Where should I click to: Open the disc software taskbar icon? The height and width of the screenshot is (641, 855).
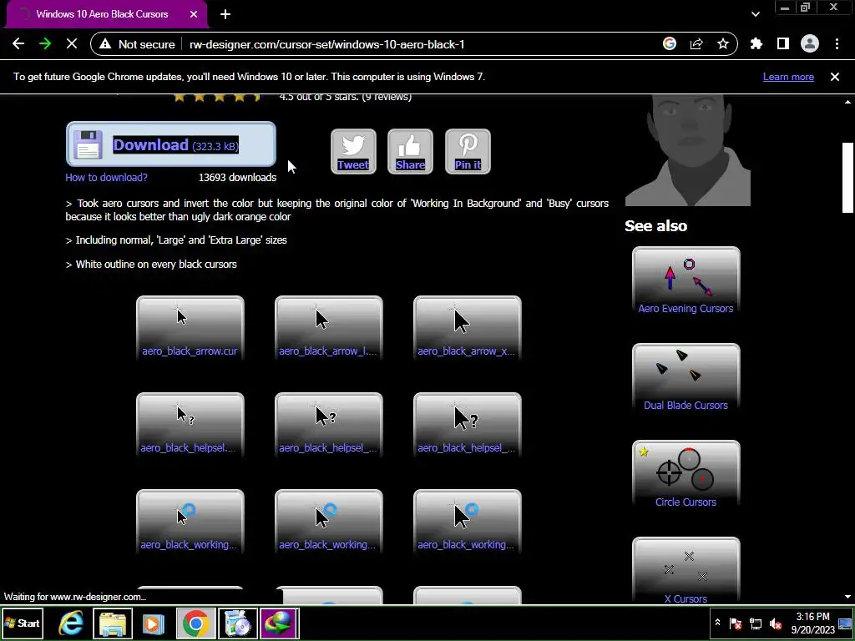(238, 623)
